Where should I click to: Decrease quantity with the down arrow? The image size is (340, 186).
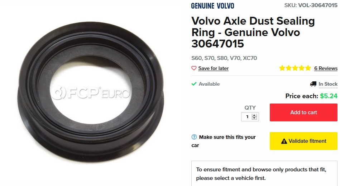[x=254, y=118]
